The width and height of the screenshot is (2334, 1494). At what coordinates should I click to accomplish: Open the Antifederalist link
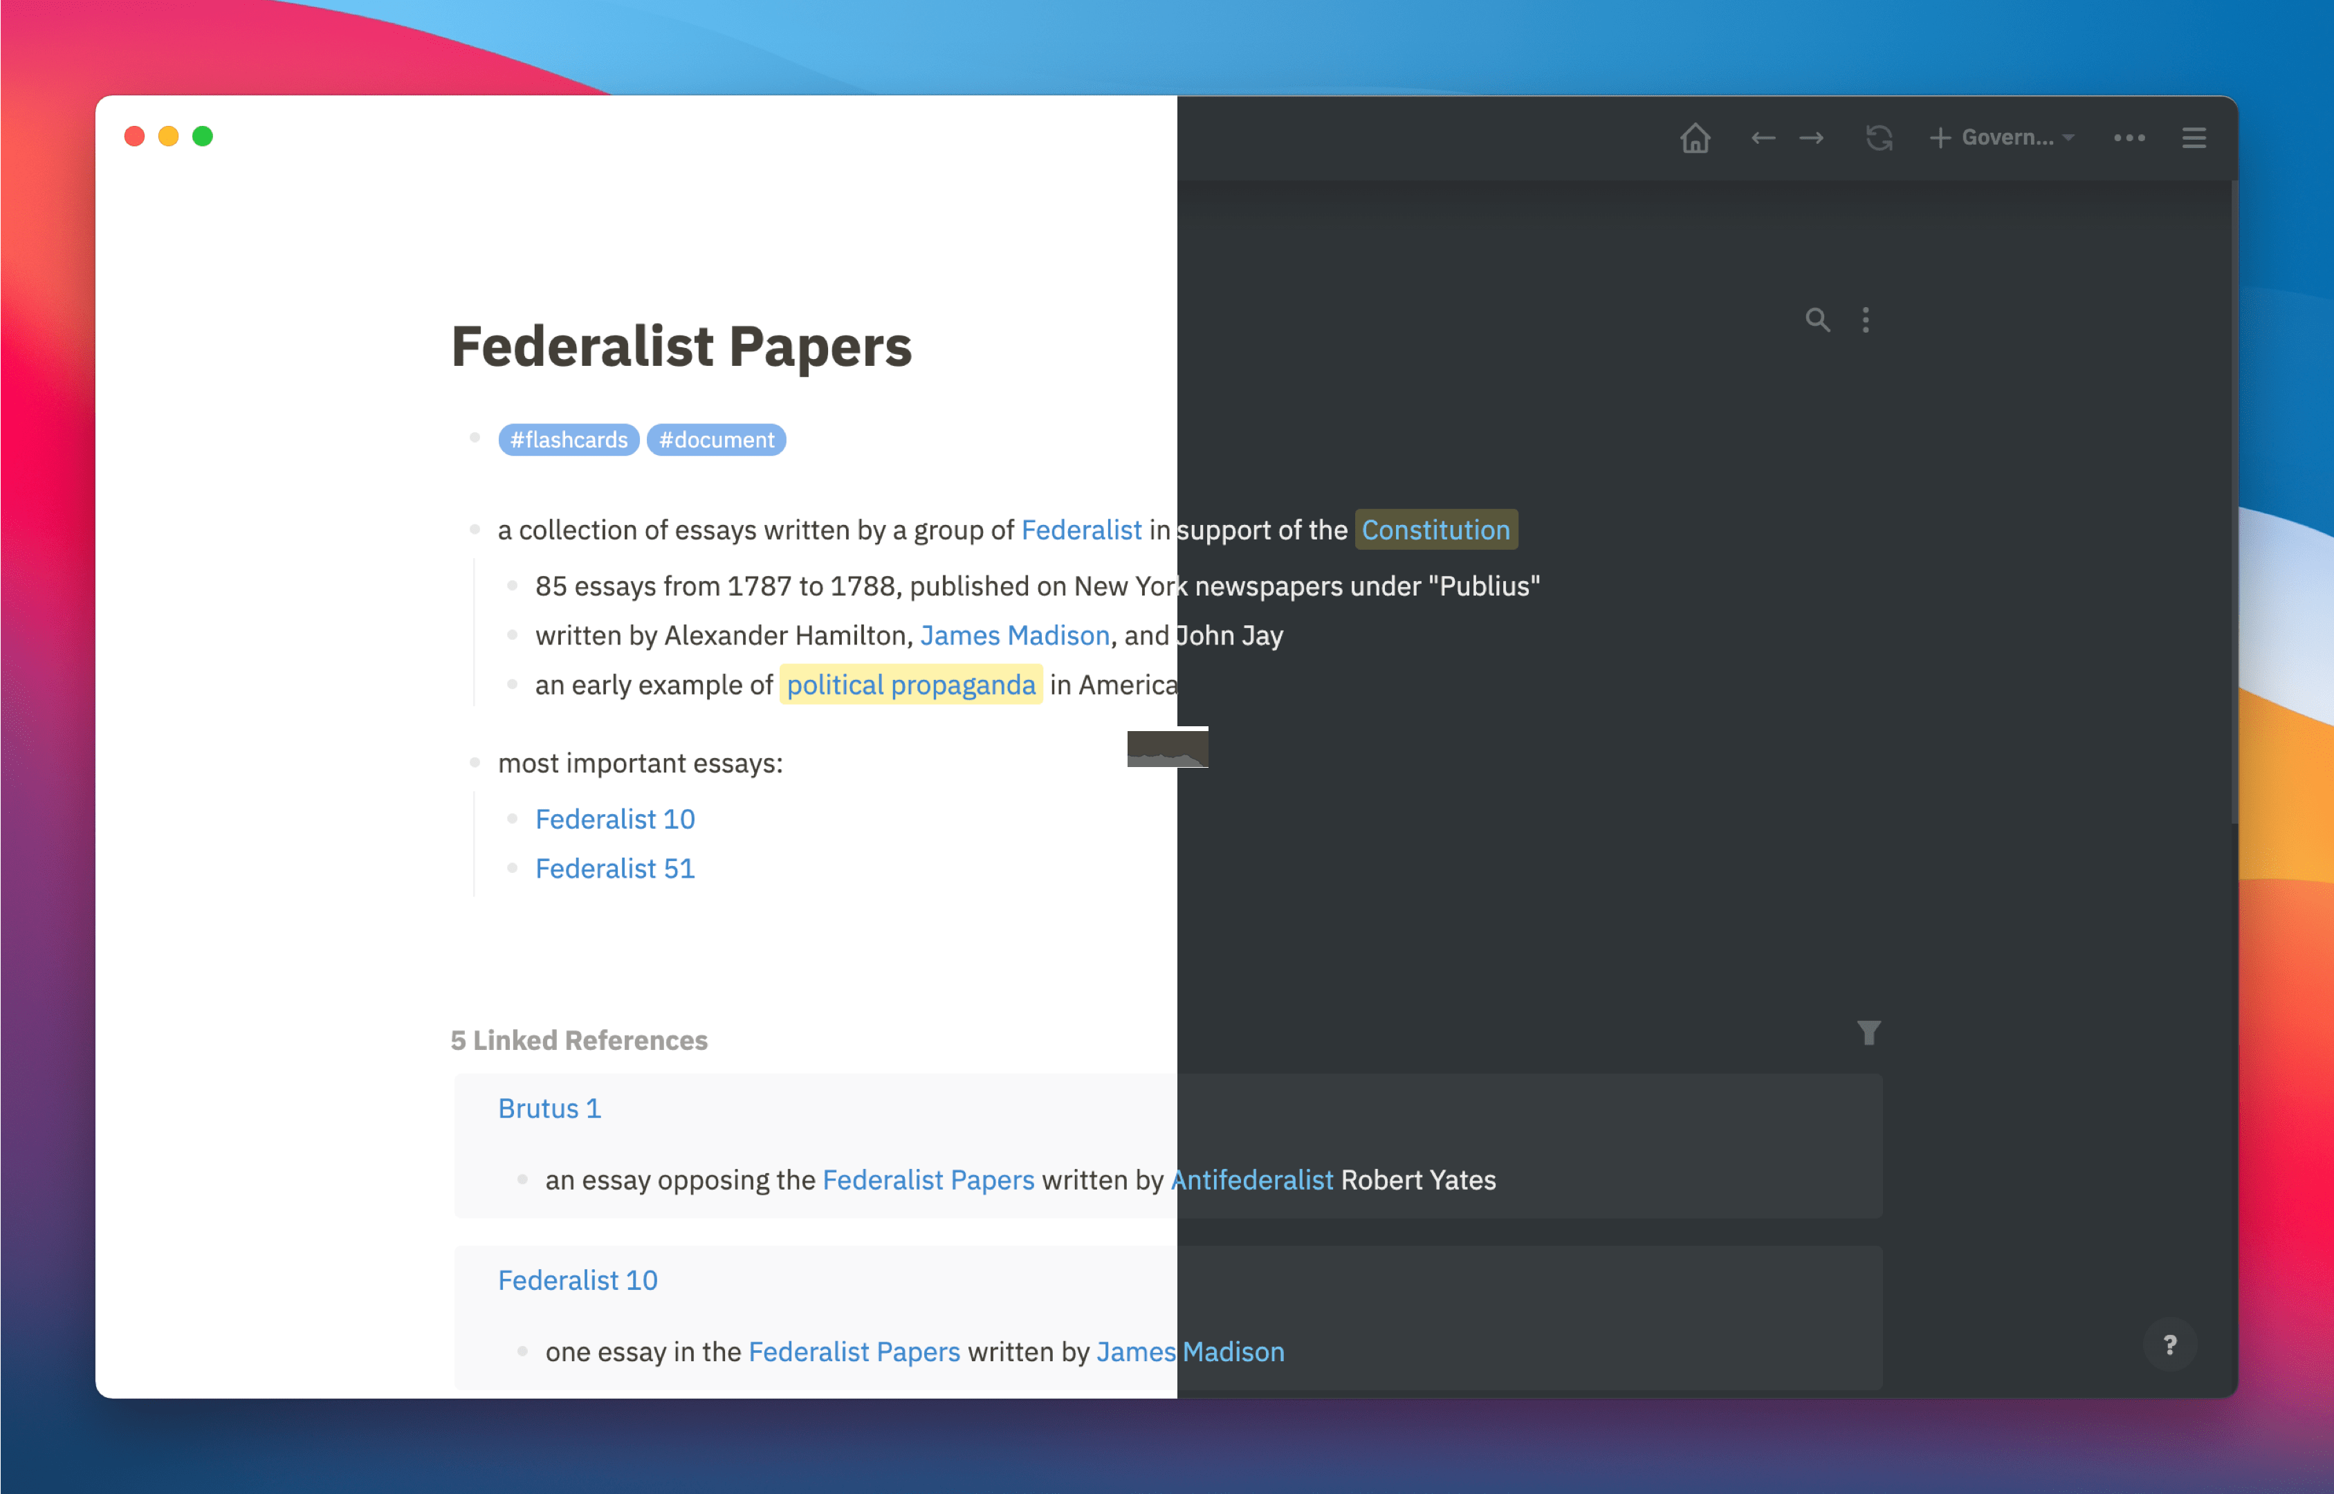coord(1251,1180)
